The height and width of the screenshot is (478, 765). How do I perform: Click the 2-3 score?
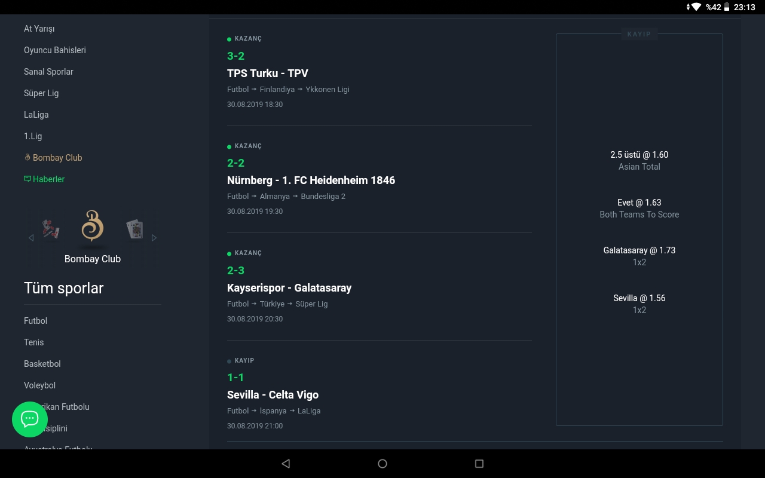pyautogui.click(x=235, y=271)
